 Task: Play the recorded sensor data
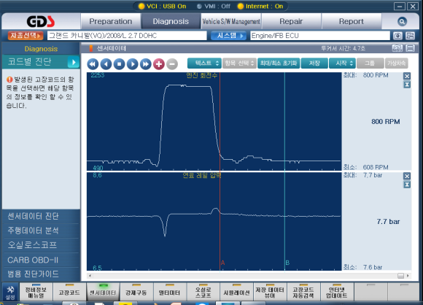coord(133,64)
